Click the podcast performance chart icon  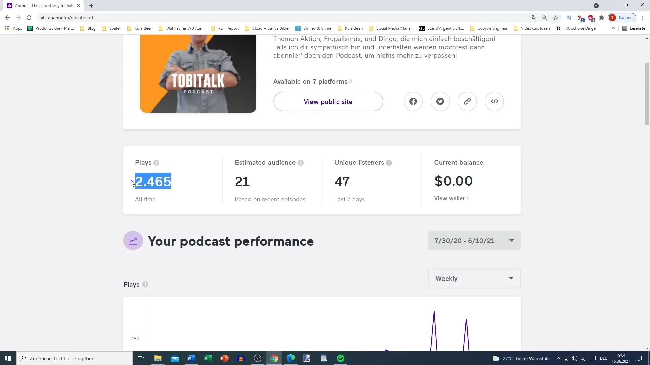point(133,241)
